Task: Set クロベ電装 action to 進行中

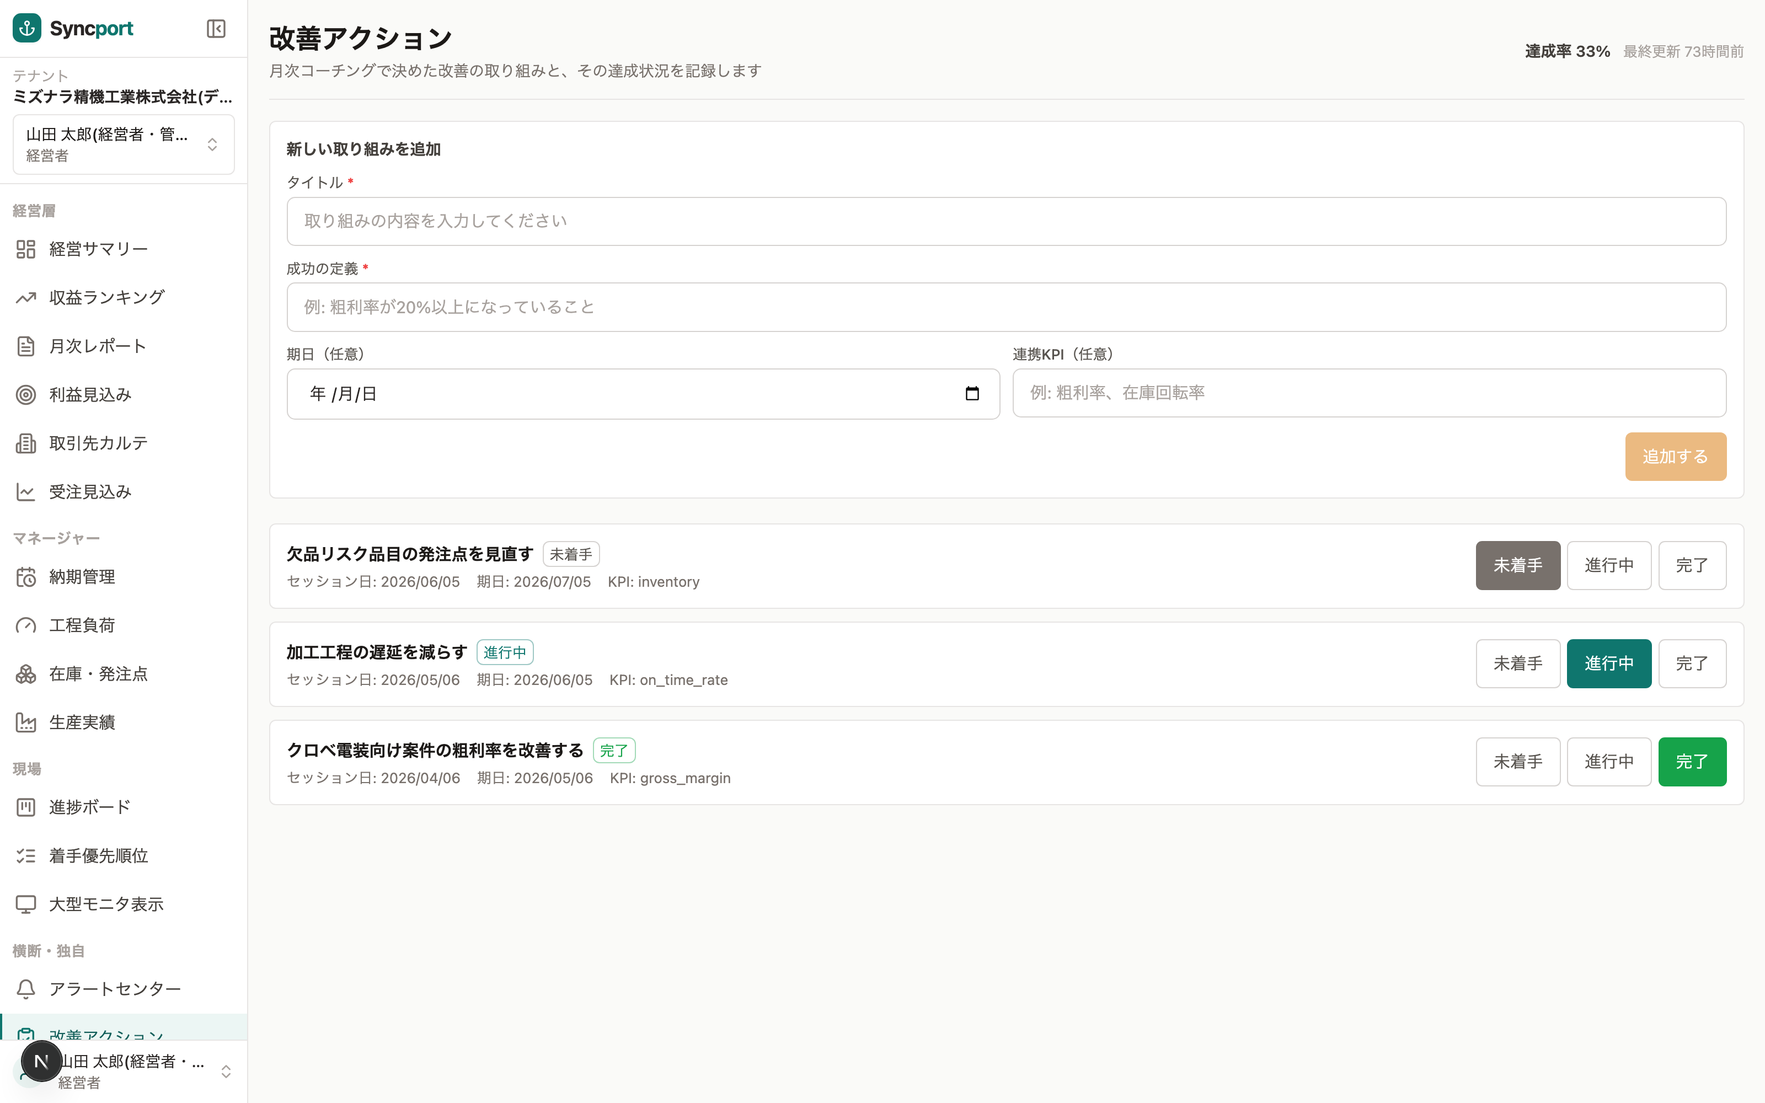Action: pos(1609,762)
